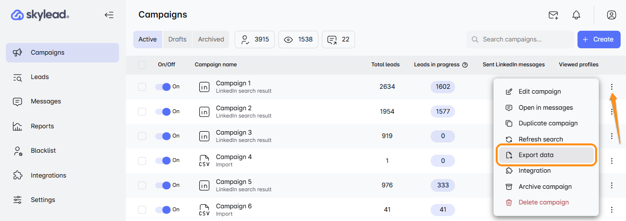Open the user profile icon
Screen dimensions: 626x221
click(x=611, y=15)
